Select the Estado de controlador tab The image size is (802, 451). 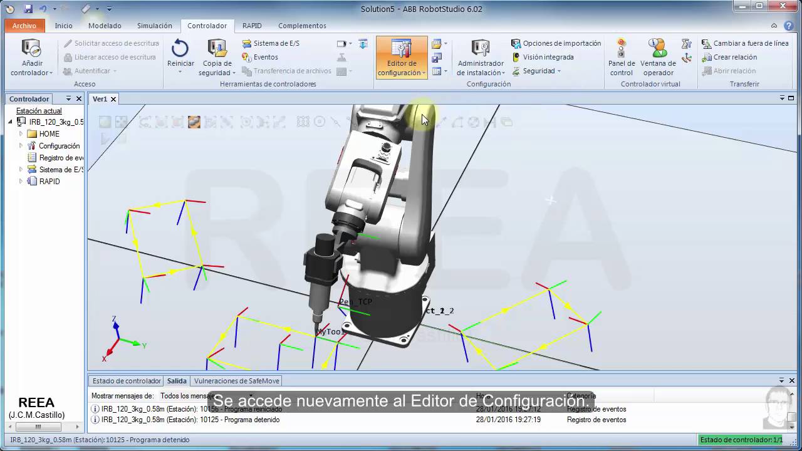click(x=127, y=381)
